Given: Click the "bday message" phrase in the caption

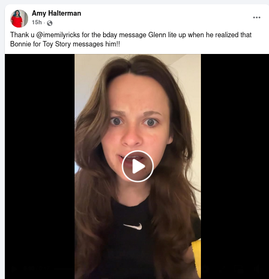Looking at the screenshot, I should [124, 35].
